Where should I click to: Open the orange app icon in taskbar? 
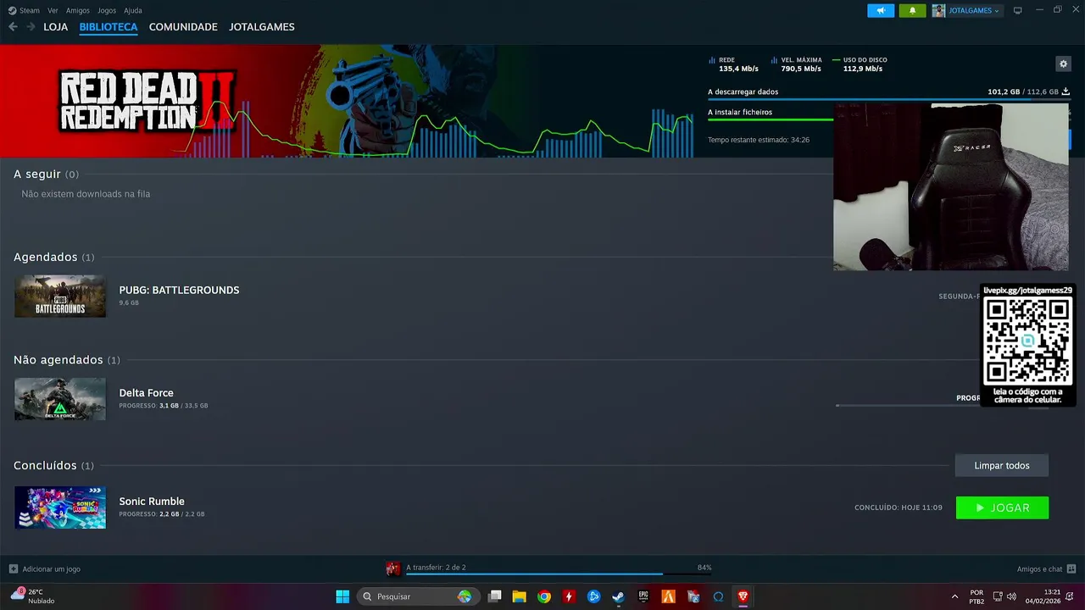(669, 596)
